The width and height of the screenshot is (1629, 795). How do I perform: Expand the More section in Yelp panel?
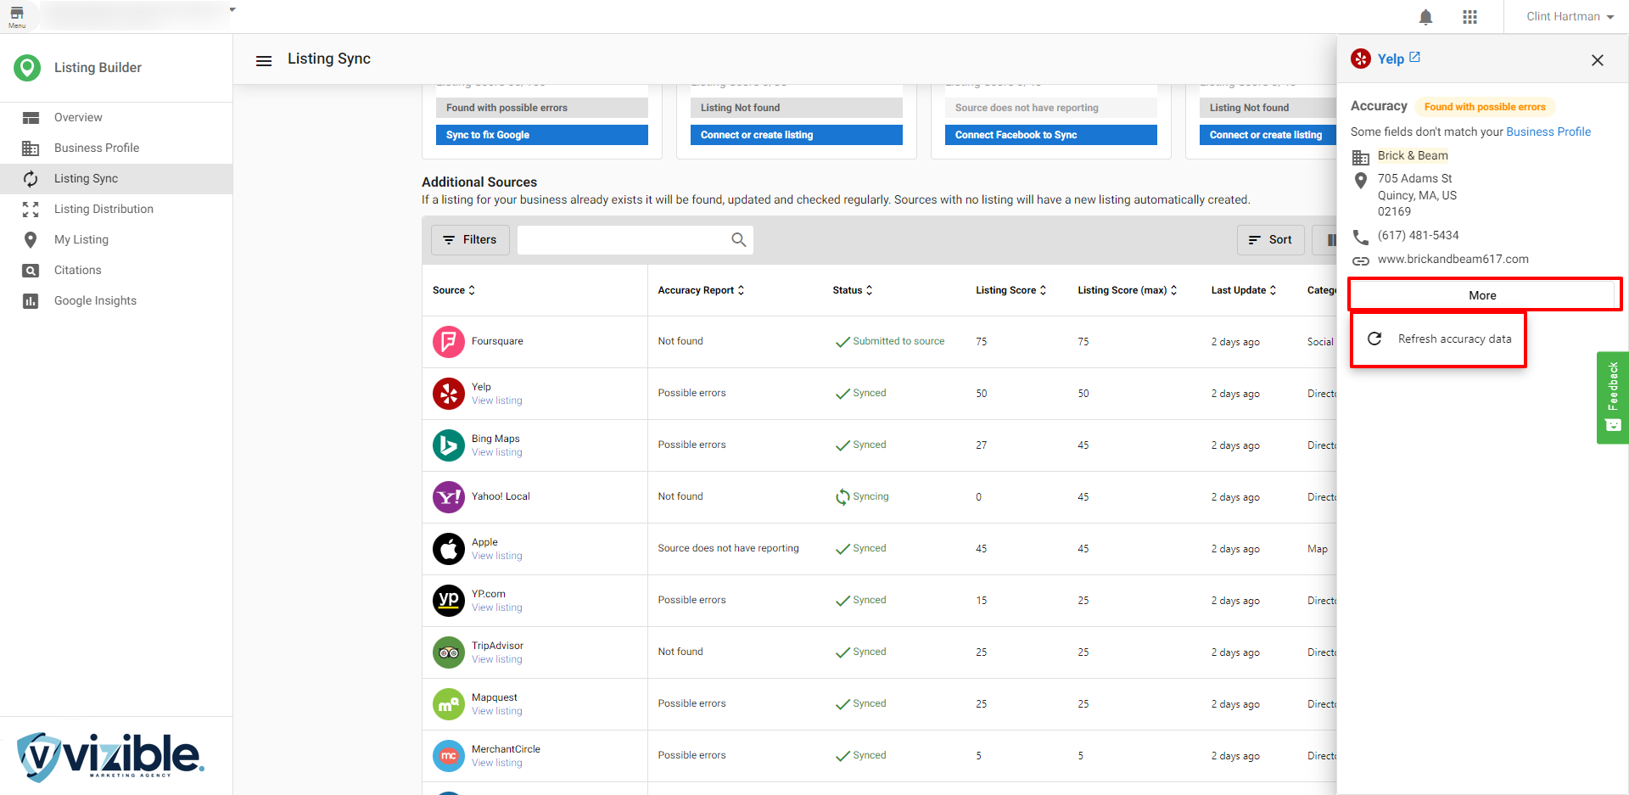click(x=1482, y=295)
